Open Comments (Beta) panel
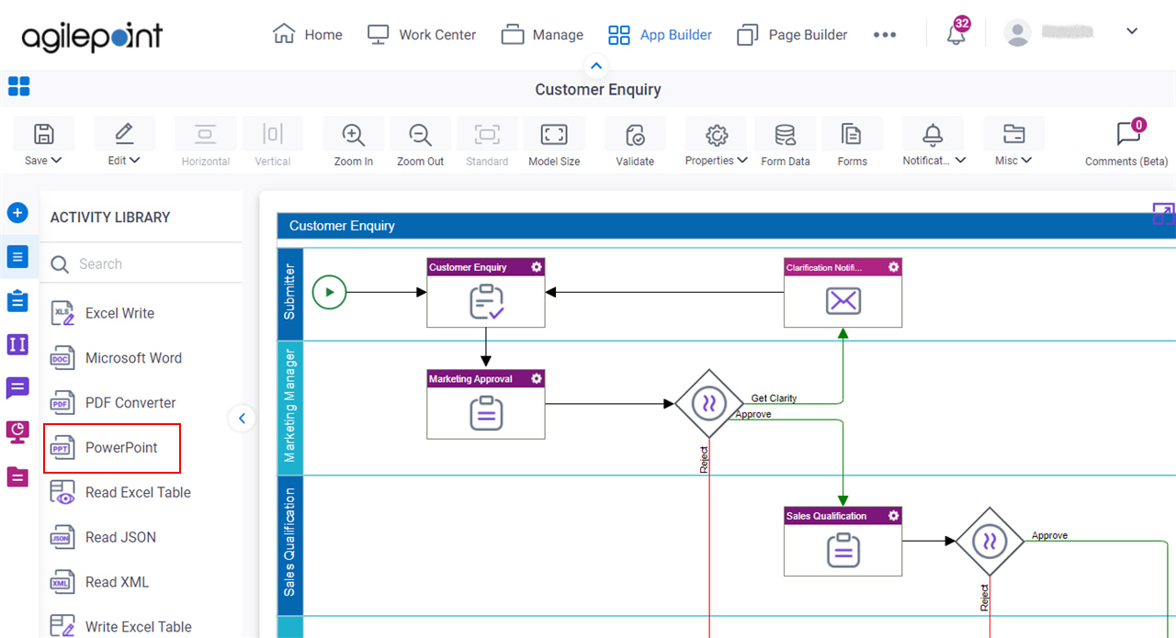 1126,143
